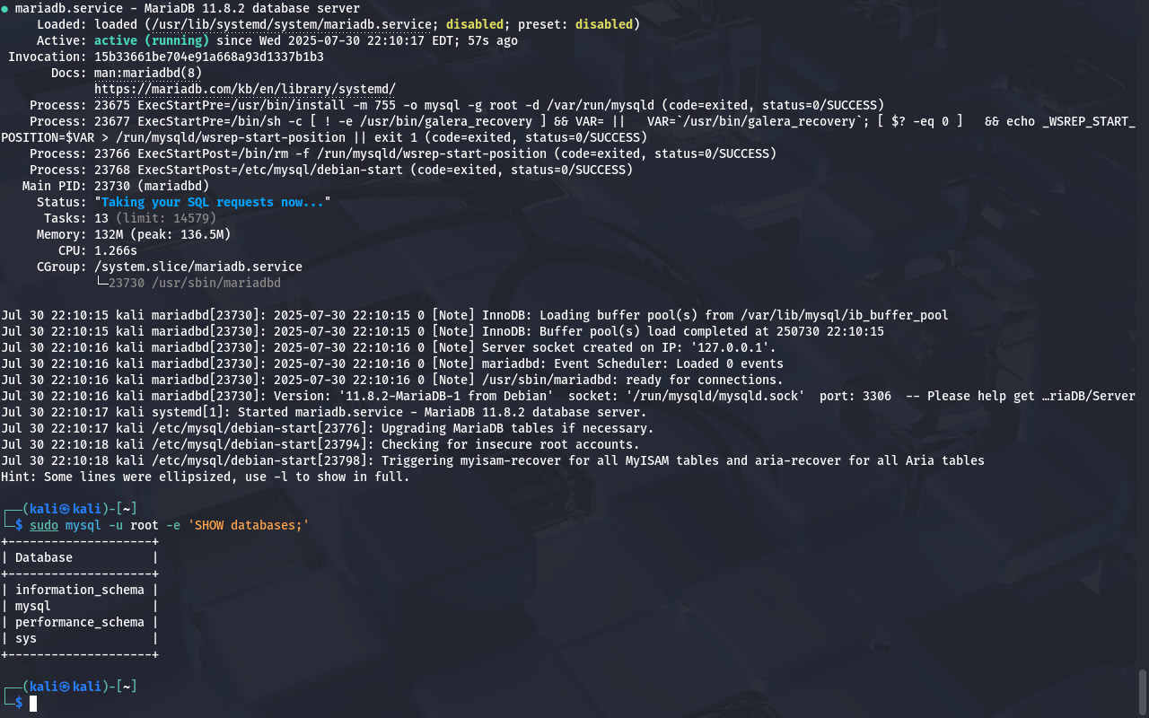Click the hint line about ellipsized lines

(x=206, y=477)
